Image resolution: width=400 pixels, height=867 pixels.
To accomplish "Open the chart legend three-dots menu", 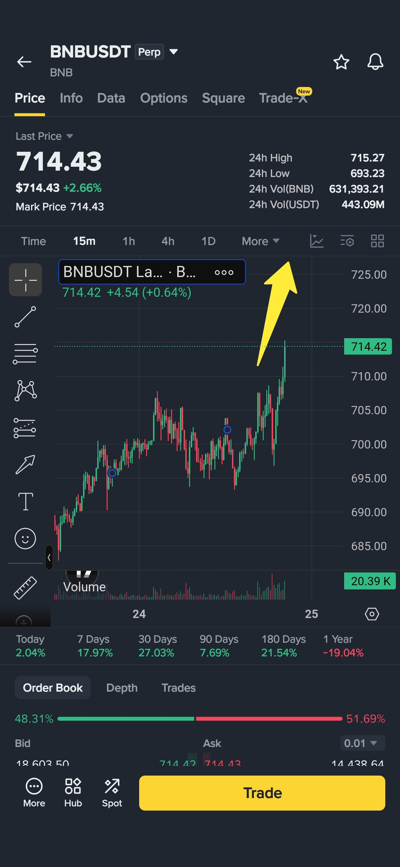I will [x=224, y=272].
